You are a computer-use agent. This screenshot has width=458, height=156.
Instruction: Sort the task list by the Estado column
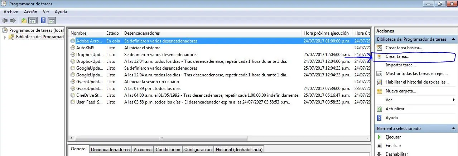(113, 33)
